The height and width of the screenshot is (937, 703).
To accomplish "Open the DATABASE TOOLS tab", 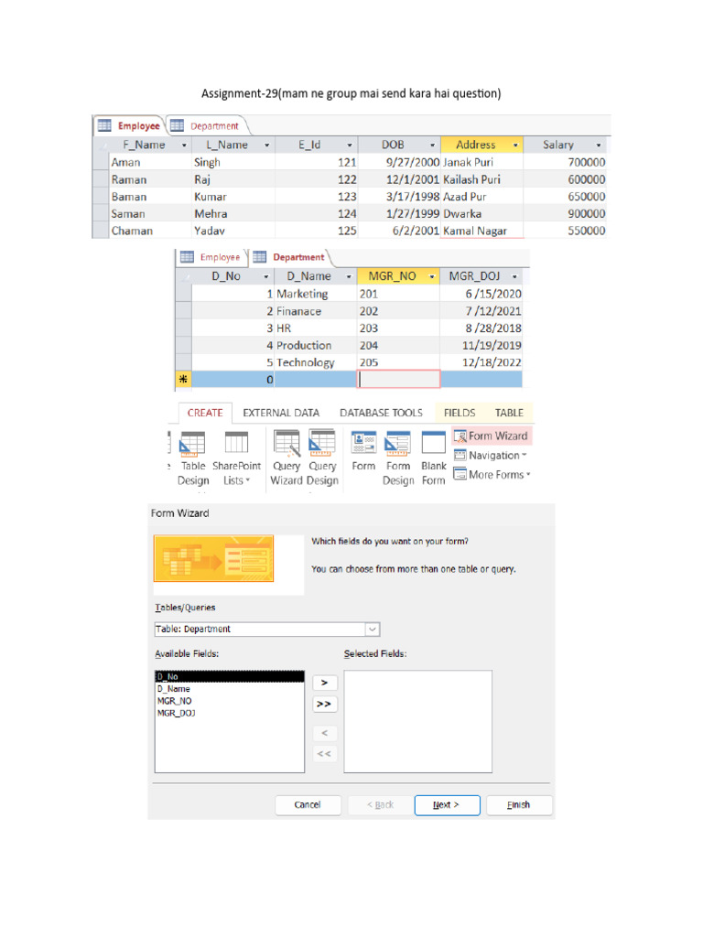I will (x=381, y=413).
